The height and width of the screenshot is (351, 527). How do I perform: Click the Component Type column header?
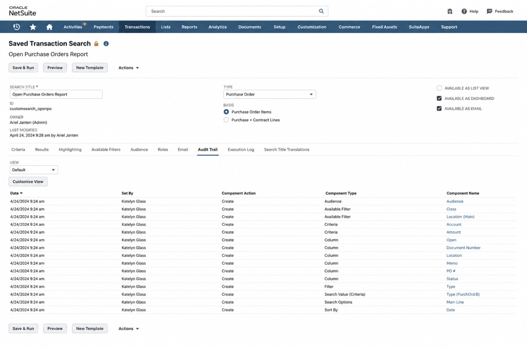[341, 193]
